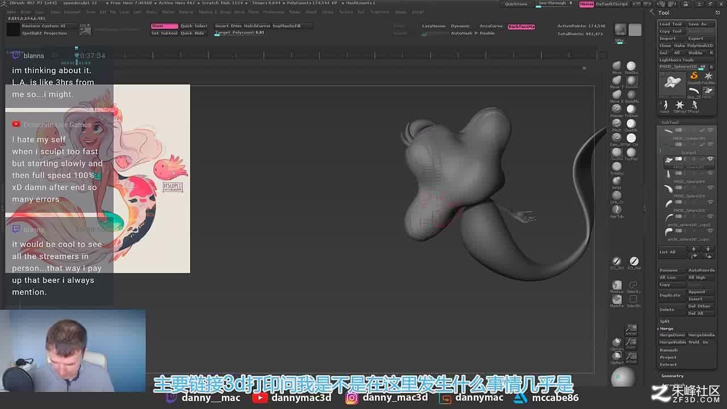
Task: Select the ClipCurve brush
Action: (617, 344)
